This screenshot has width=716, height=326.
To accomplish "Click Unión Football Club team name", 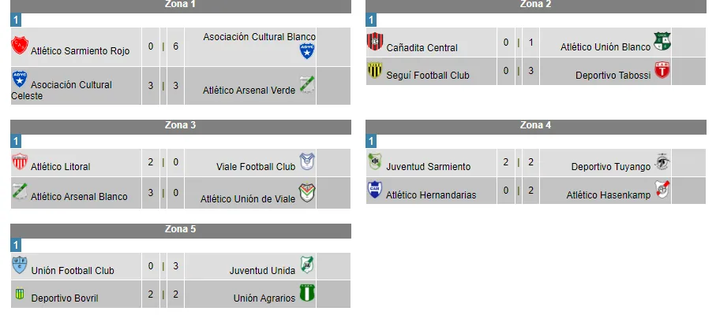I will pyautogui.click(x=73, y=271).
